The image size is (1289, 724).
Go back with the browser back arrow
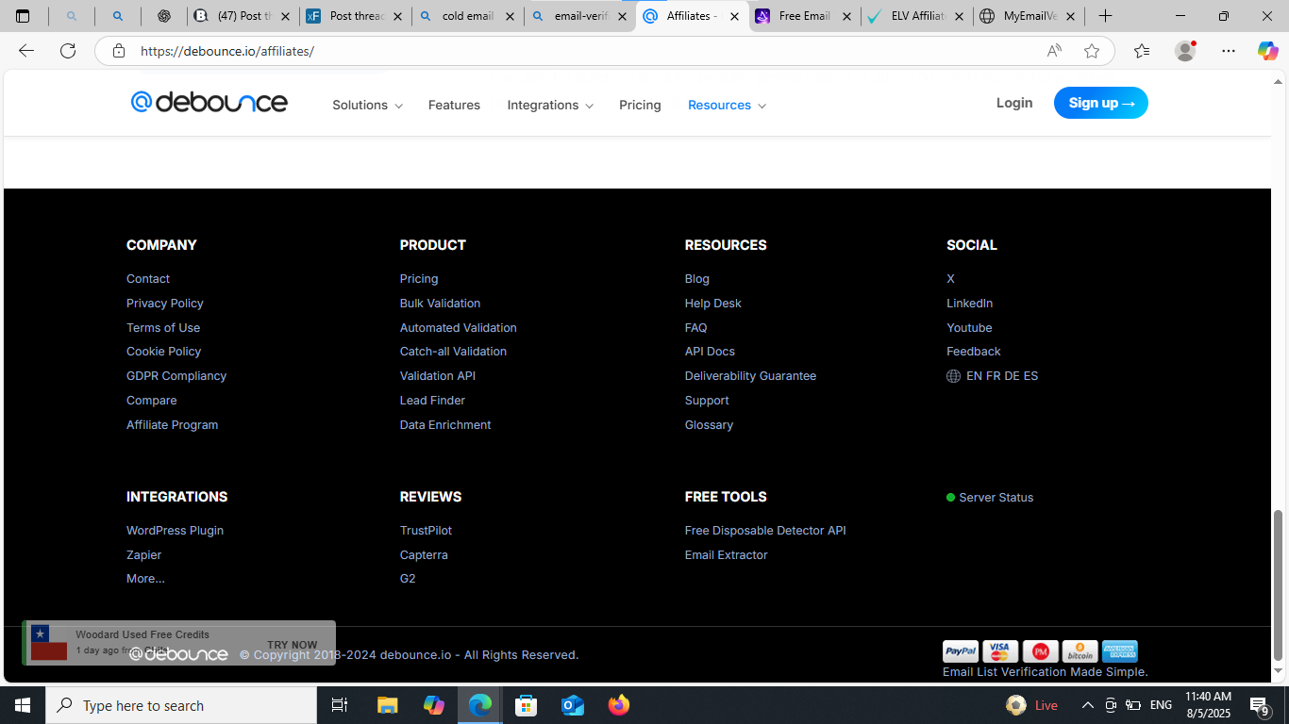click(x=26, y=51)
